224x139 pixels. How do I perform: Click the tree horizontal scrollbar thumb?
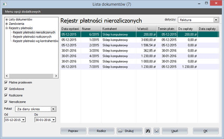pos(31,76)
